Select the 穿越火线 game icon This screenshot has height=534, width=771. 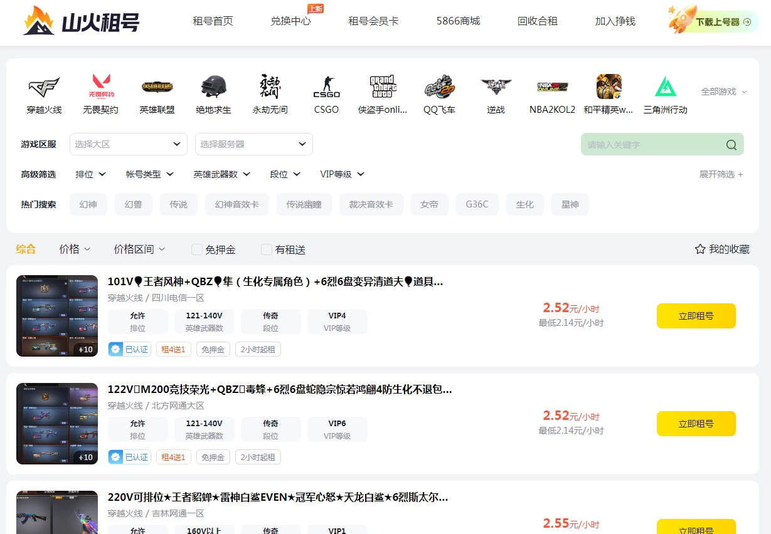coord(44,86)
